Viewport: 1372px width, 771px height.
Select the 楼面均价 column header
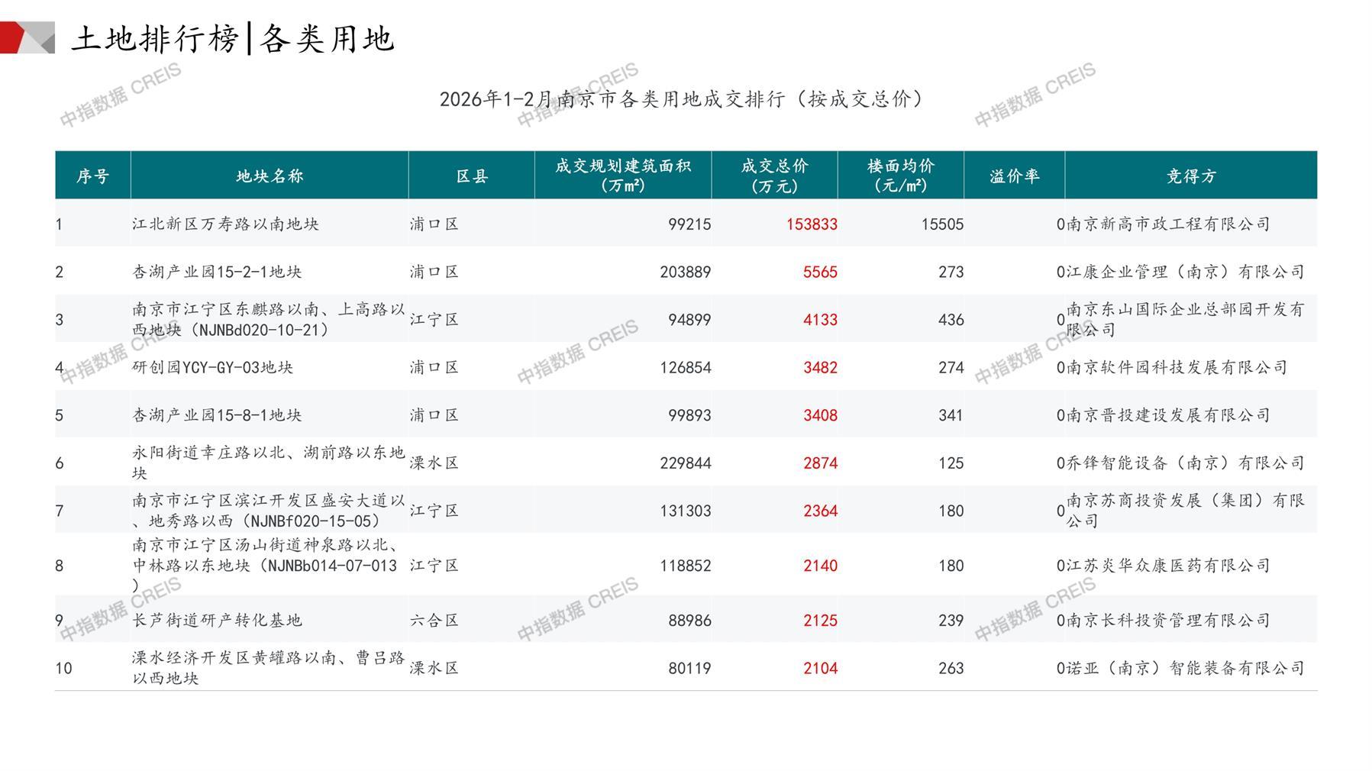901,176
